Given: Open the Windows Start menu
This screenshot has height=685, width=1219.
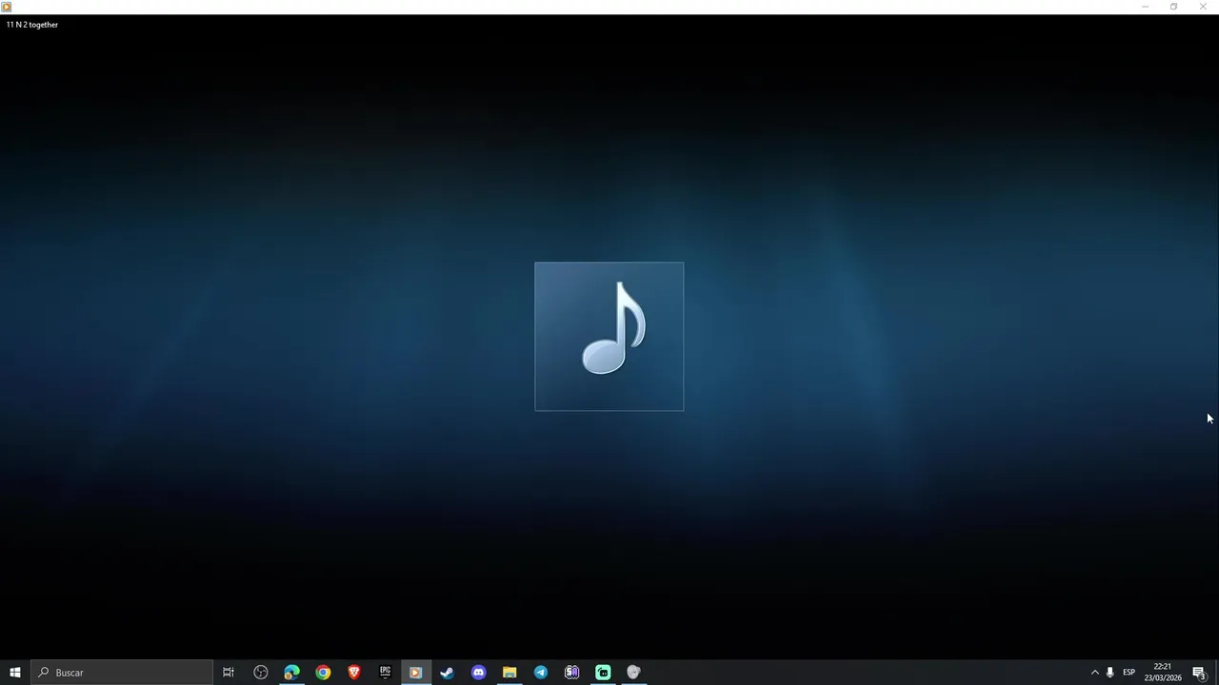Looking at the screenshot, I should click(15, 673).
